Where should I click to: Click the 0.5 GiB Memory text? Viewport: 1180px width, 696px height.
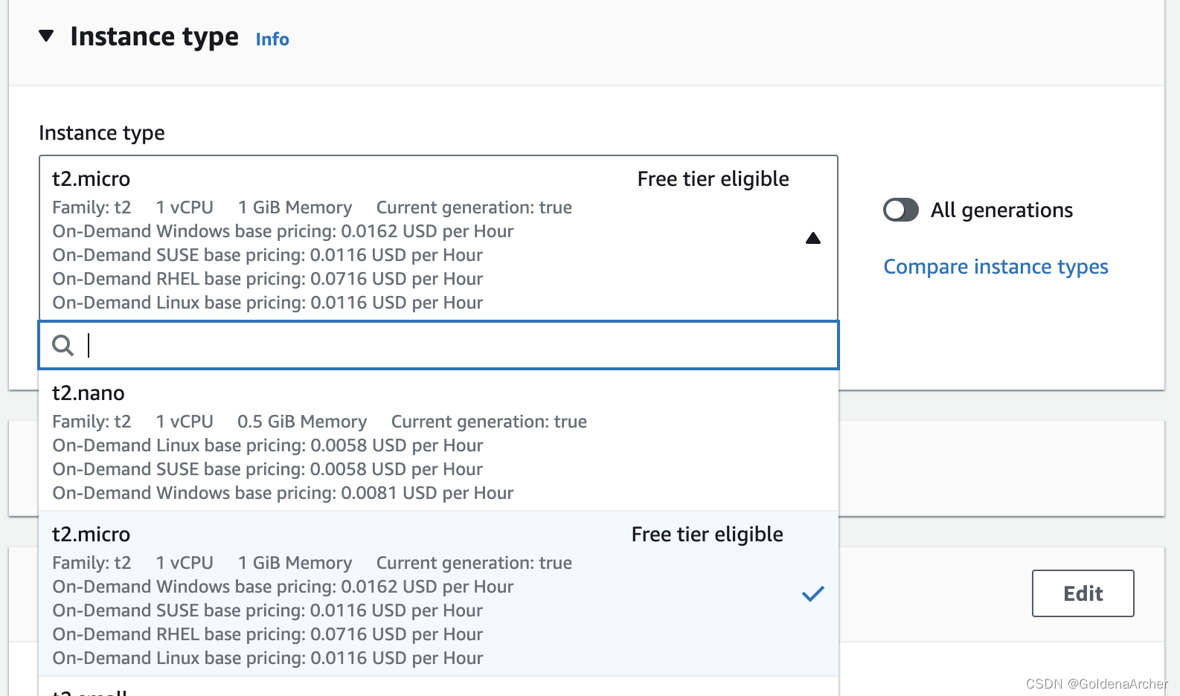(302, 422)
